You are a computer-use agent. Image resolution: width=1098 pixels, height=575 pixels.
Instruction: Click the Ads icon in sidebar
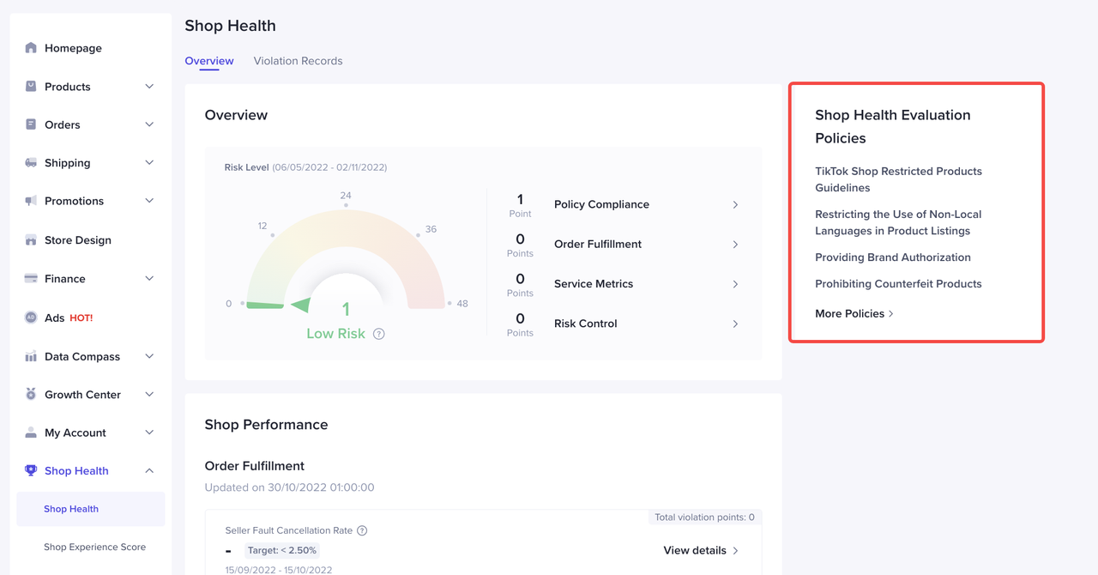click(x=31, y=318)
